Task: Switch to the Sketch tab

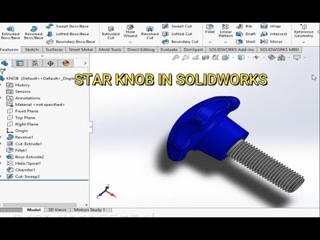Action: [x=32, y=49]
